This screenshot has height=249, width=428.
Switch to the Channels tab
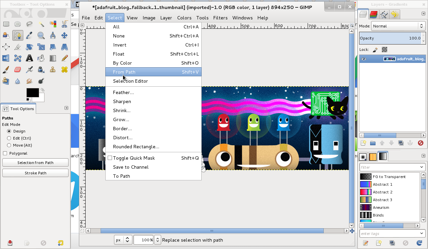[374, 14]
